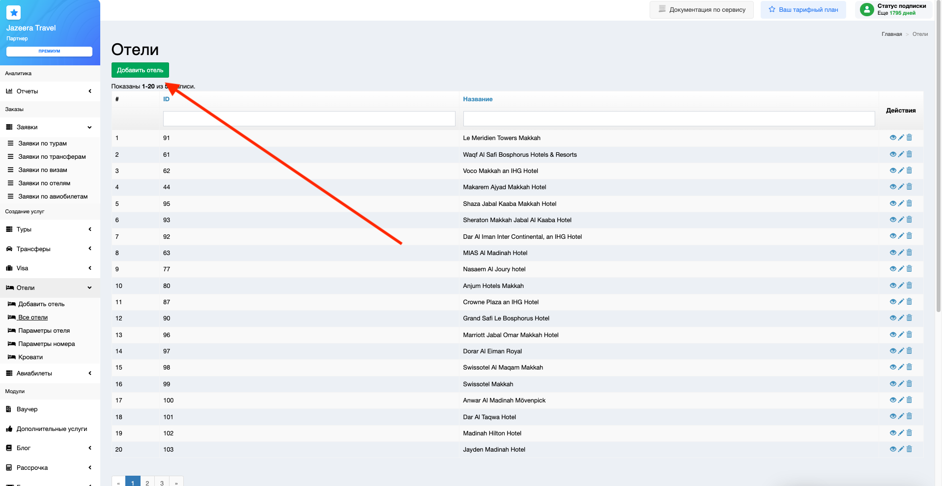Go to page 2 of hotel list
This screenshot has width=942, height=486.
(x=147, y=483)
